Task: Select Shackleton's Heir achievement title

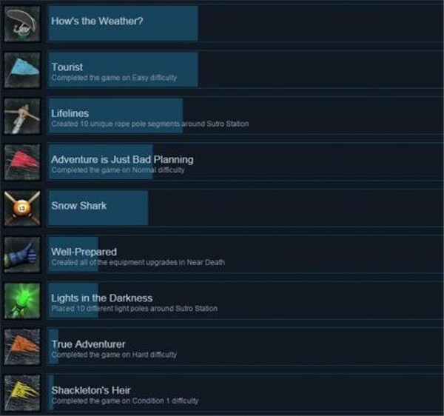Action: click(90, 390)
